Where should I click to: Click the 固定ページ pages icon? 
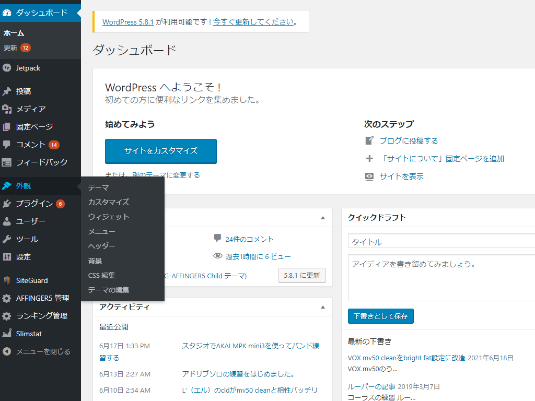[7, 127]
